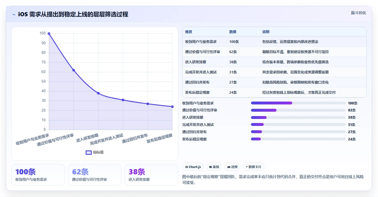Click the 38条 cell in the table
Viewport: 378px width, 197px height.
pyautogui.click(x=233, y=62)
